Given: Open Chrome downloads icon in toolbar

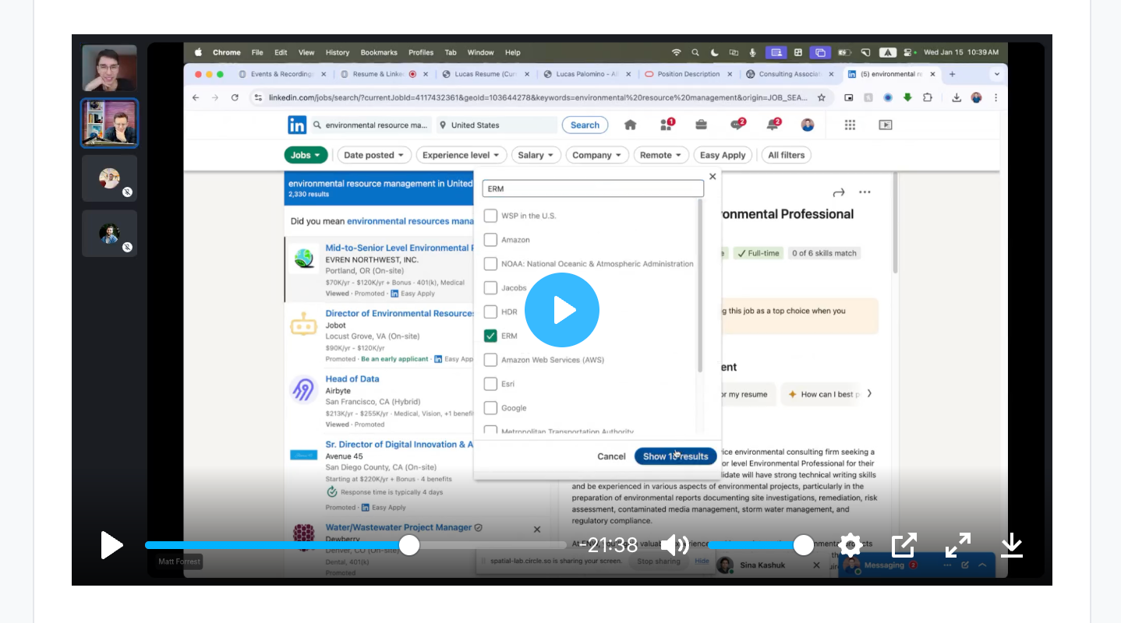Looking at the screenshot, I should (957, 97).
